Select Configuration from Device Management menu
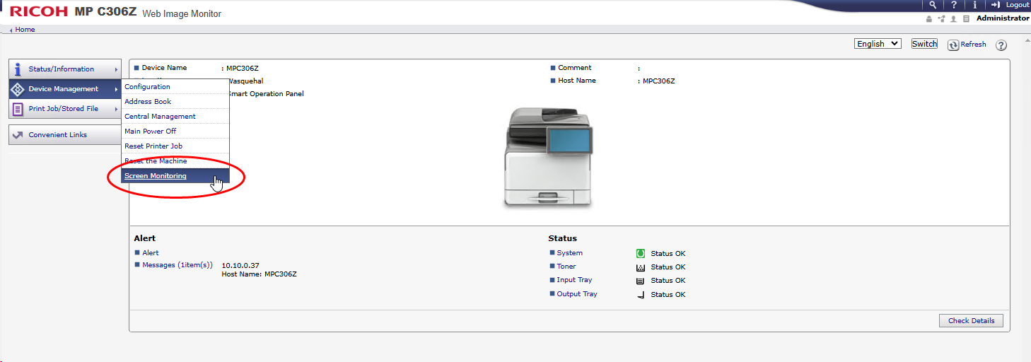Image resolution: width=1031 pixels, height=362 pixels. (x=175, y=87)
